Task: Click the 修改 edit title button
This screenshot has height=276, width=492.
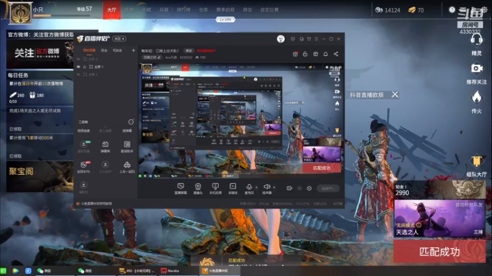Action: (x=189, y=51)
